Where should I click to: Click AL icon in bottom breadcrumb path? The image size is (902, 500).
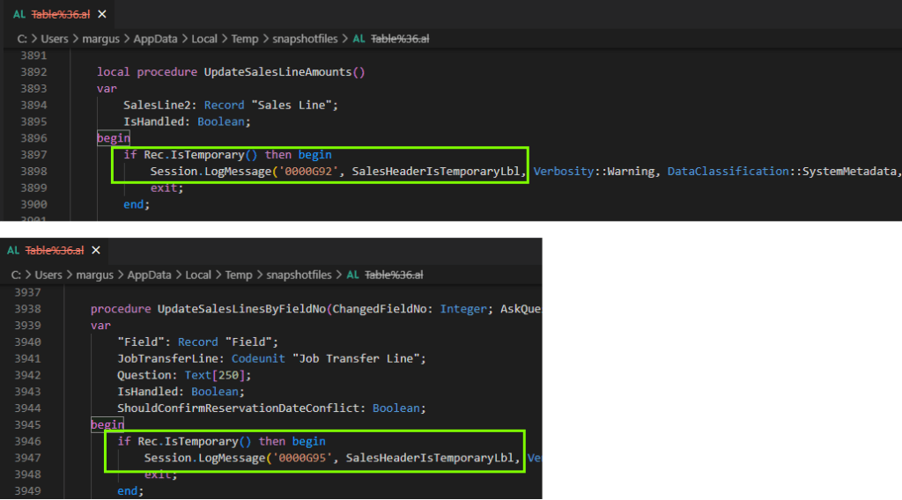click(x=352, y=275)
